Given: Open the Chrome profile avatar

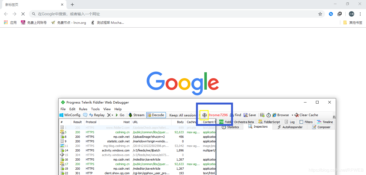Looking at the screenshot, I should tap(351, 14).
